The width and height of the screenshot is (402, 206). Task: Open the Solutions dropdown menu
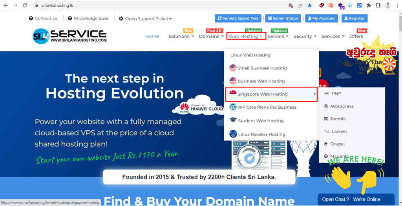pos(181,36)
